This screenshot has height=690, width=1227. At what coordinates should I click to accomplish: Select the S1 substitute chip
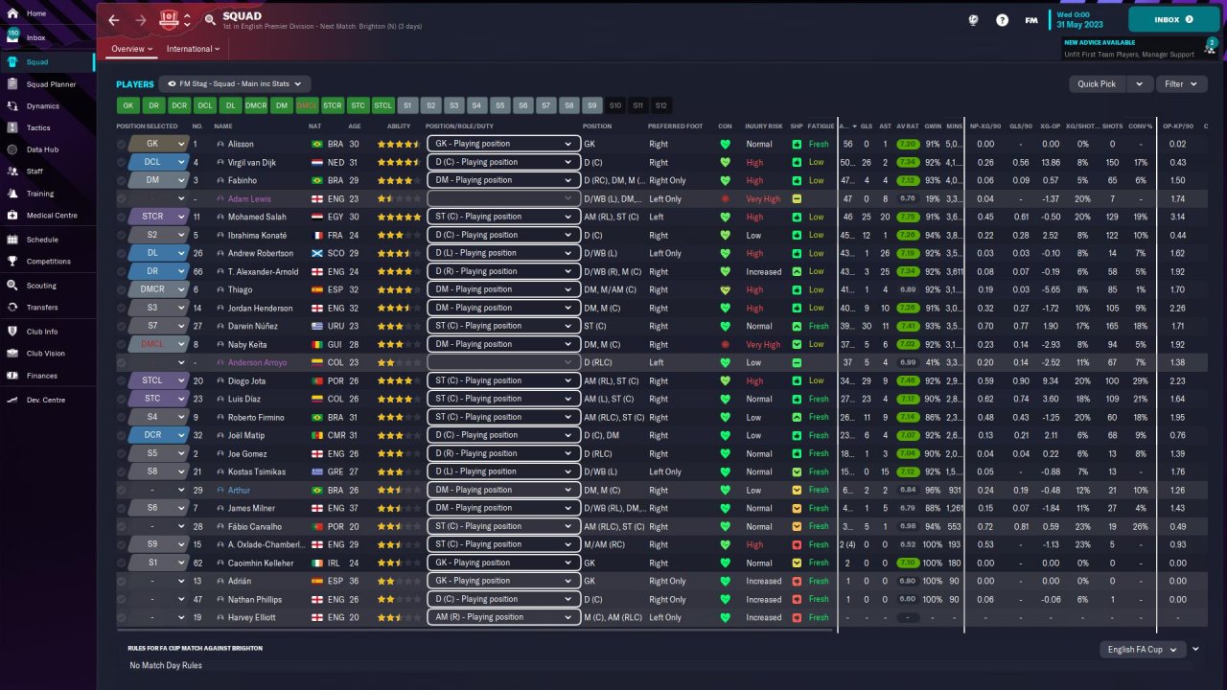[x=407, y=105]
